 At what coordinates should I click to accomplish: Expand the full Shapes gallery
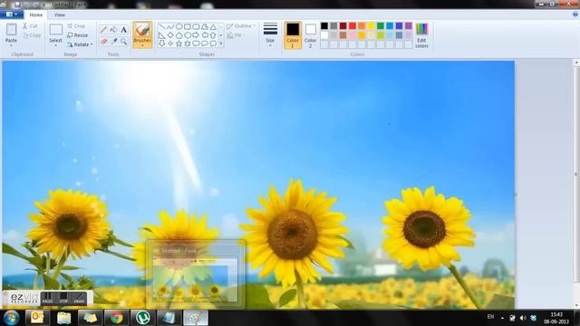pos(221,43)
